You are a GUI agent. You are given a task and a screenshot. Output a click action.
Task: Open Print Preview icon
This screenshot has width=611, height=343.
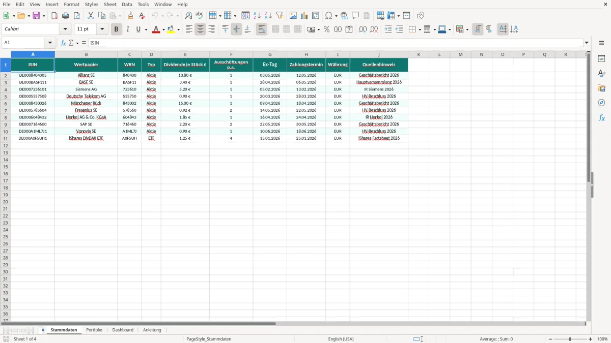(x=77, y=16)
